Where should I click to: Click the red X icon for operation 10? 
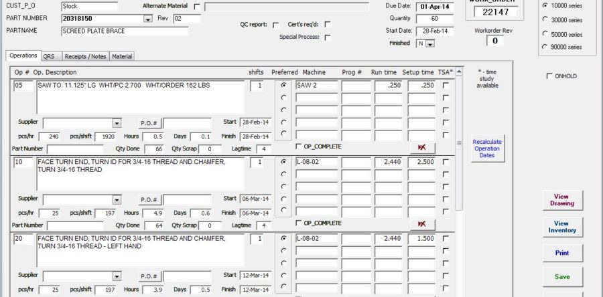coord(422,224)
